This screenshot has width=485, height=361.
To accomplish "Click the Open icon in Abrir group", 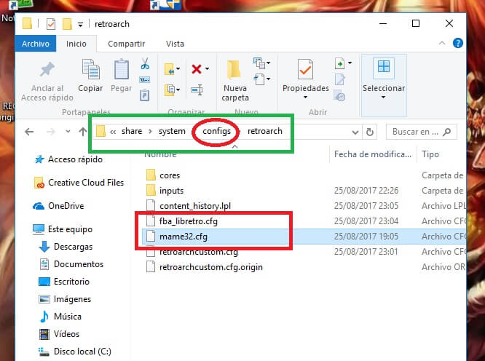I will [339, 63].
